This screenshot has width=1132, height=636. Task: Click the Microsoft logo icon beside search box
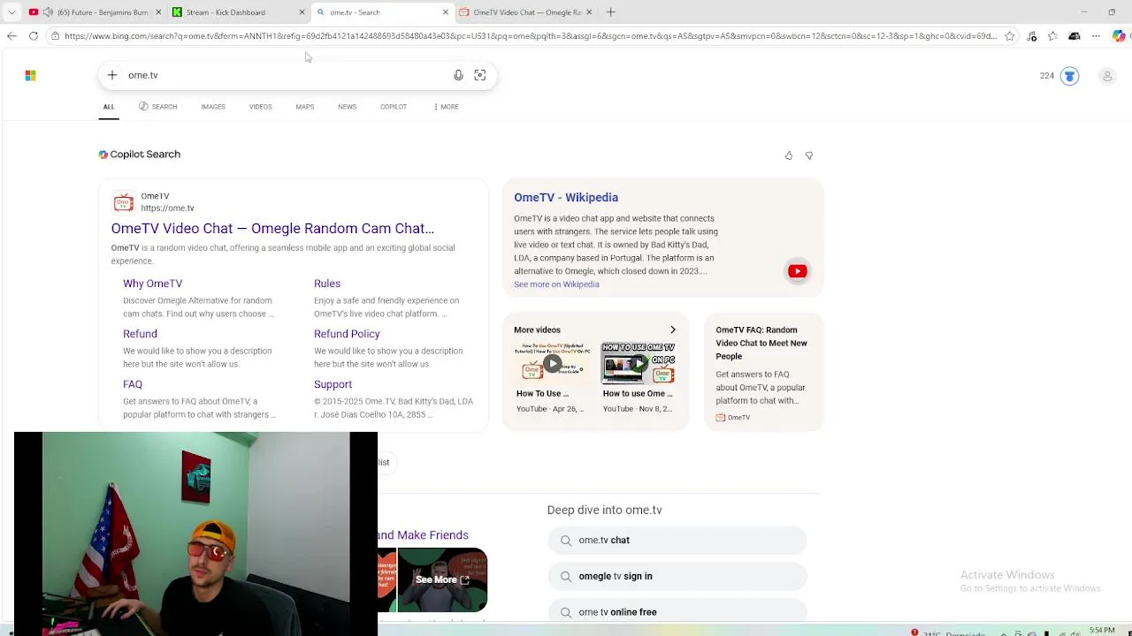(30, 75)
